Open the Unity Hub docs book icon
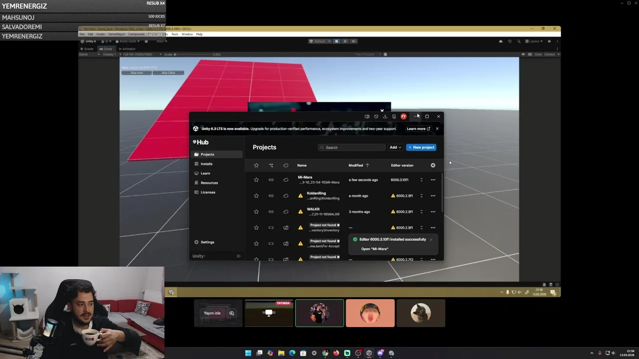This screenshot has height=359, width=639. point(367,117)
